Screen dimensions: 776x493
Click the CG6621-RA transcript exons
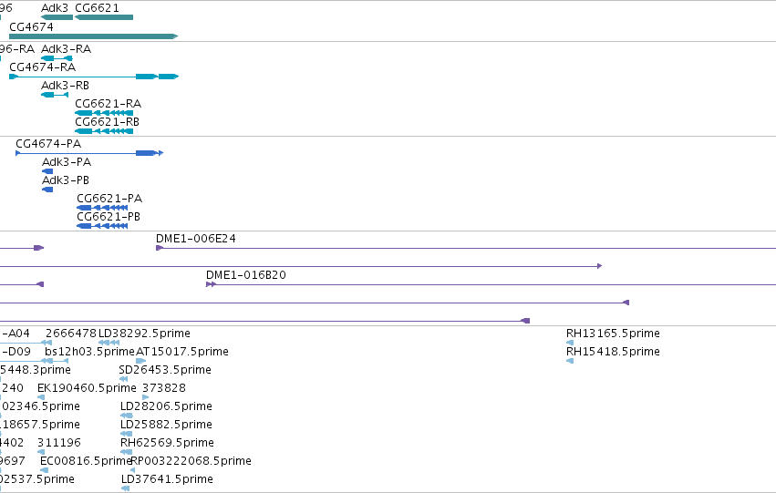point(104,113)
